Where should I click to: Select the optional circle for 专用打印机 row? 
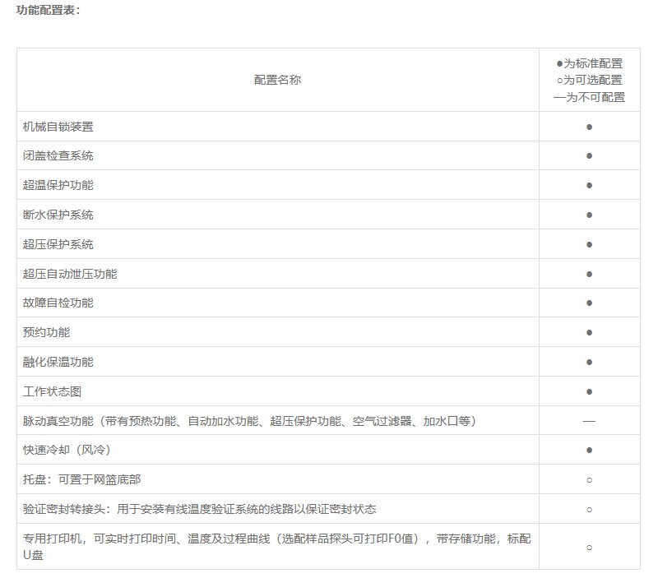[x=589, y=547]
